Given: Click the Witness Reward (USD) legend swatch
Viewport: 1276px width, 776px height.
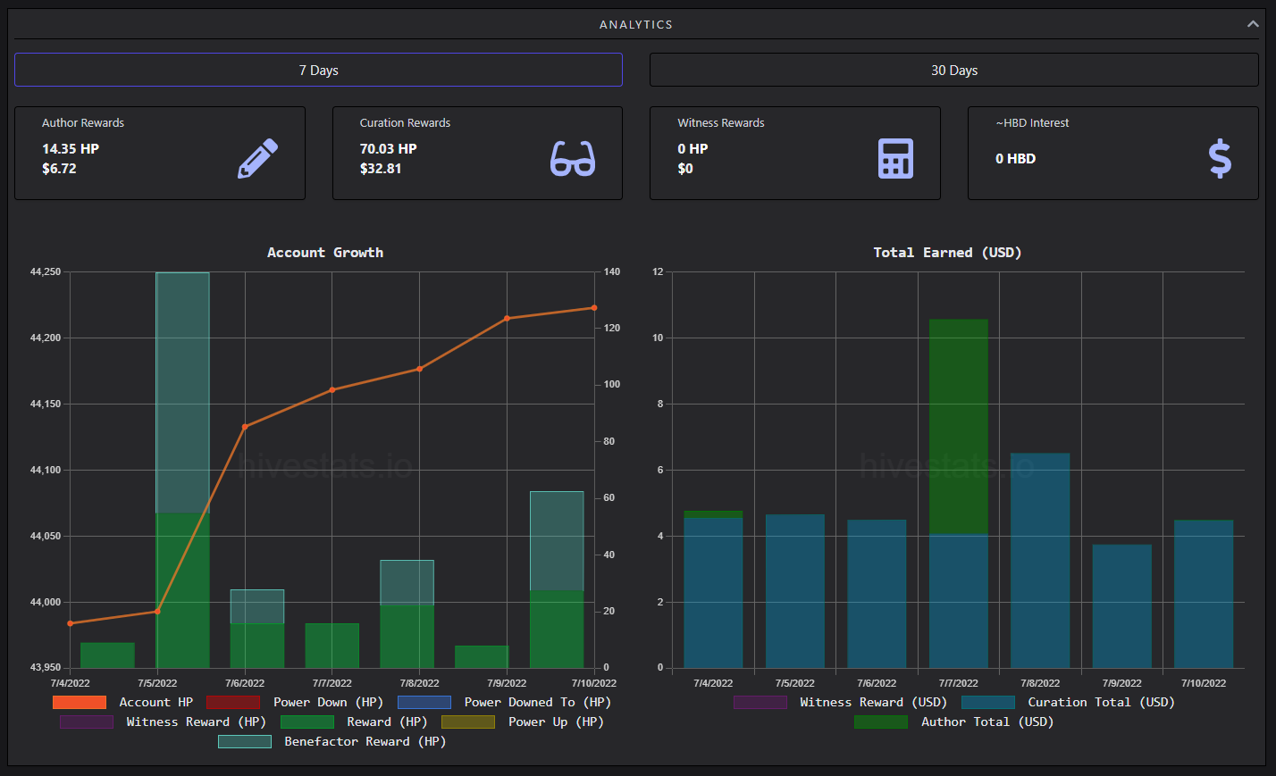Looking at the screenshot, I should tap(760, 703).
